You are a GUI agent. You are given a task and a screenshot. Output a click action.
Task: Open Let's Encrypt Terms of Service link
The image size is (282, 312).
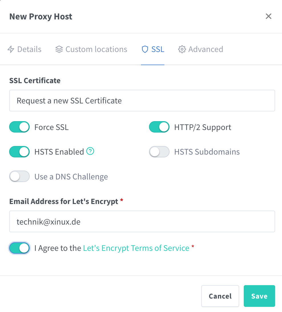pyautogui.click(x=136, y=248)
